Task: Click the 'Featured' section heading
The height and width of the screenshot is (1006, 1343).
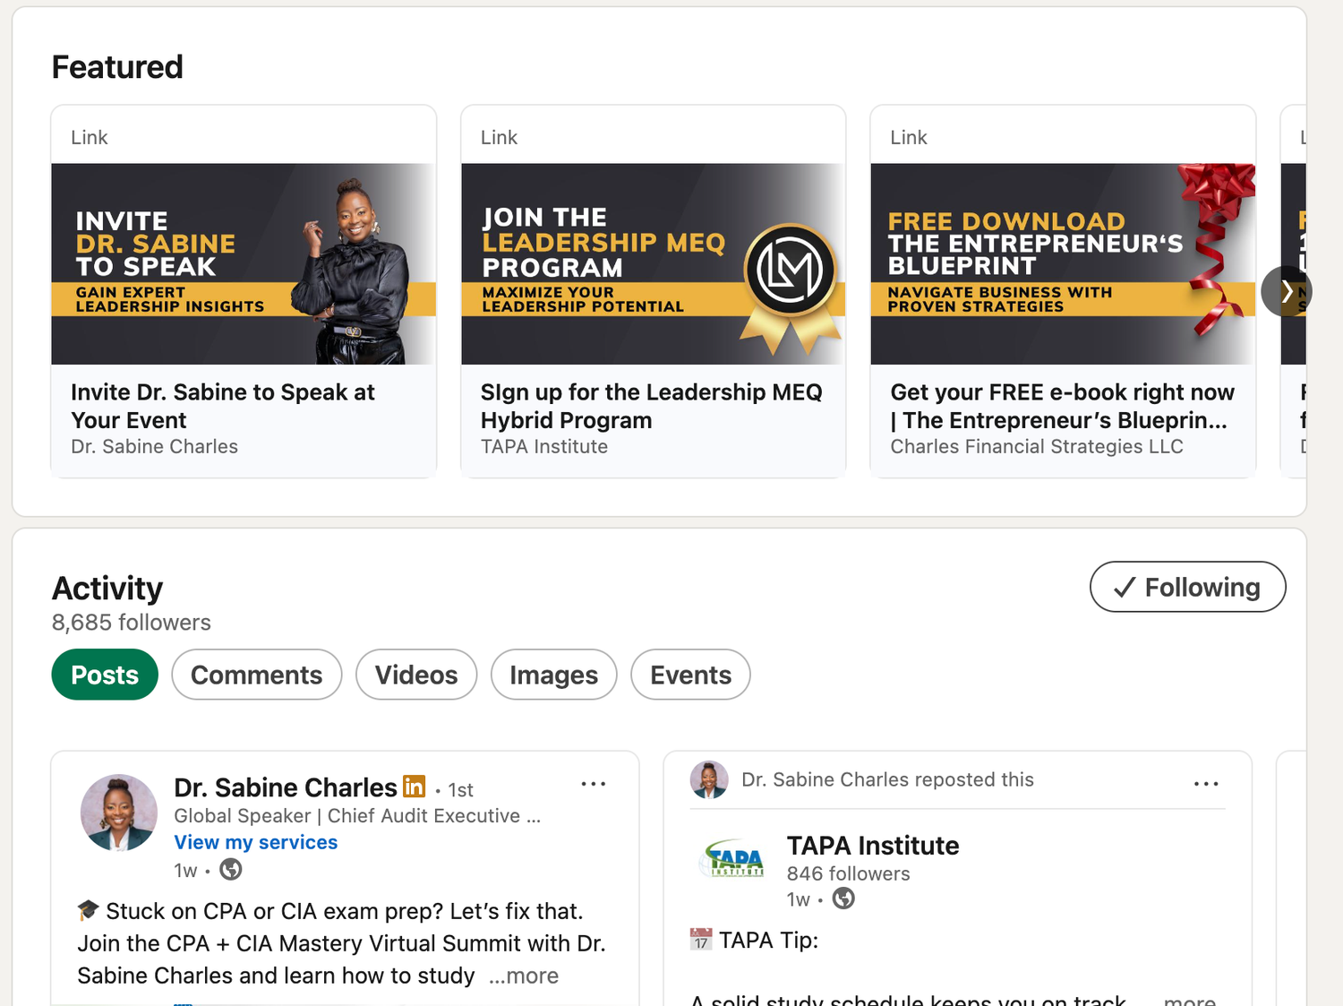Action: [117, 67]
